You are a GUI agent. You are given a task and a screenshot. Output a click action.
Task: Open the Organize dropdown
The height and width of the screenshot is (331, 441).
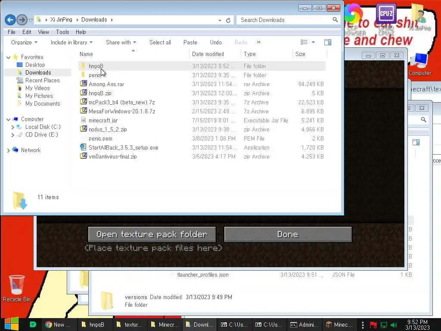point(24,43)
